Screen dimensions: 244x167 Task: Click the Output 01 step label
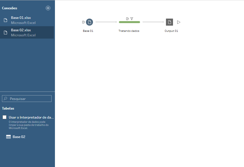tap(171, 31)
